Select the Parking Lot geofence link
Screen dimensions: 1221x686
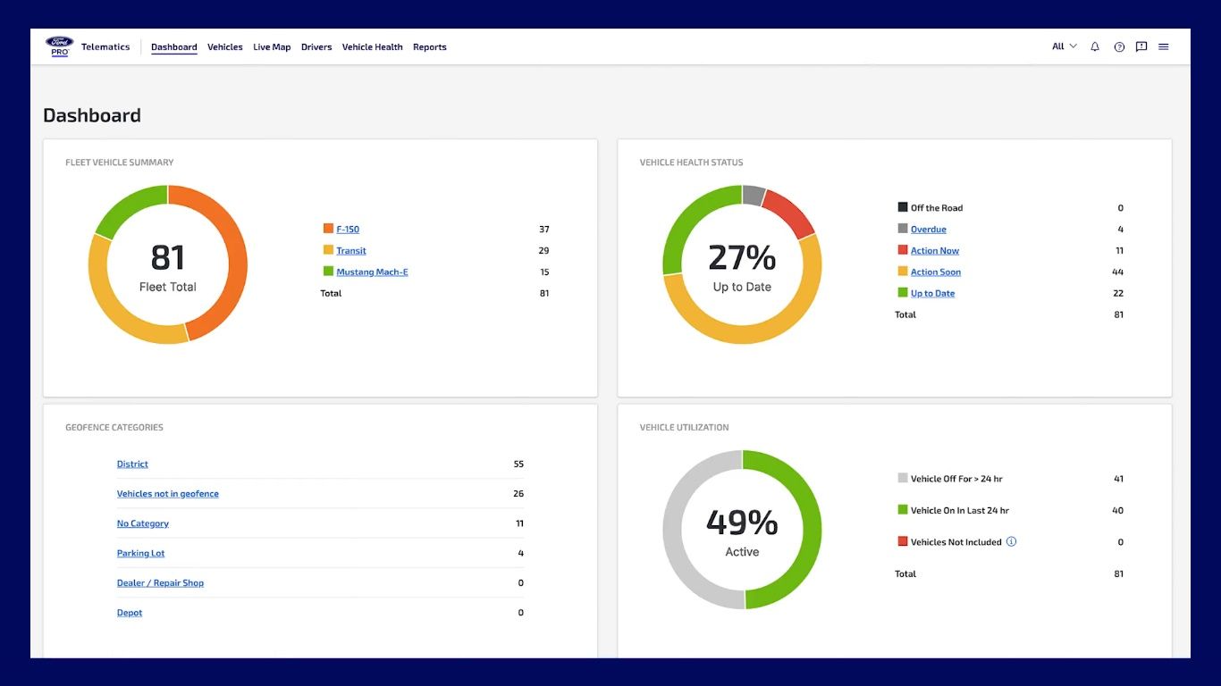tap(141, 554)
